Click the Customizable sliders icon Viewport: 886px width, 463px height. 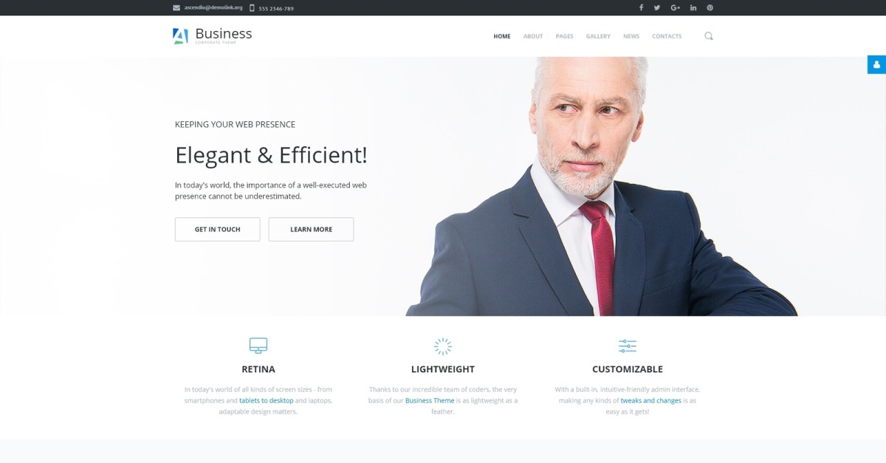tap(628, 346)
